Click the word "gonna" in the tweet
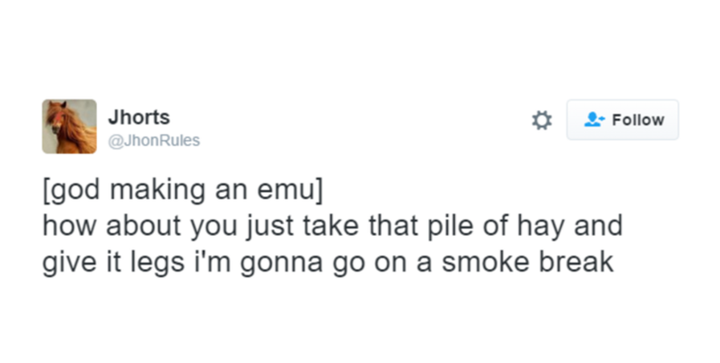The height and width of the screenshot is (363, 720). (x=281, y=262)
